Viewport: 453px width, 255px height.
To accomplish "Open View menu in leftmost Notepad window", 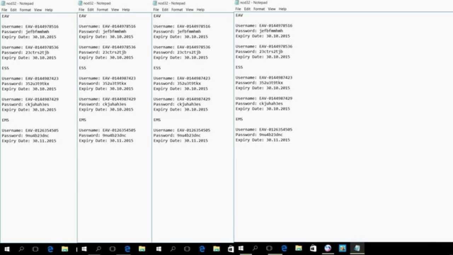I will [38, 10].
